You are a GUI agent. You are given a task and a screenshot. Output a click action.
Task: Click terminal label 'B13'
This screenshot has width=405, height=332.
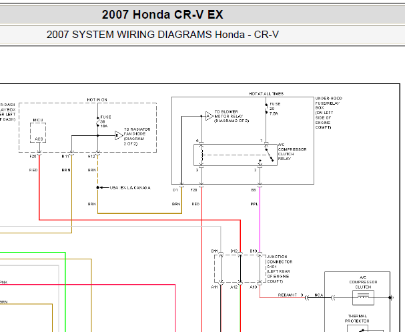pyautogui.click(x=254, y=251)
